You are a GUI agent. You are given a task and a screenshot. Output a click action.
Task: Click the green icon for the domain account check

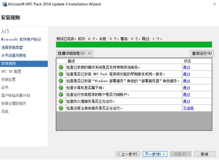pyautogui.click(x=60, y=94)
